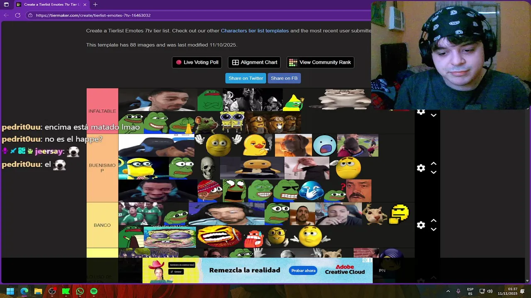Select the standing cat emote in INFALTABLE
The height and width of the screenshot is (298, 531).
pyautogui.click(x=340, y=100)
